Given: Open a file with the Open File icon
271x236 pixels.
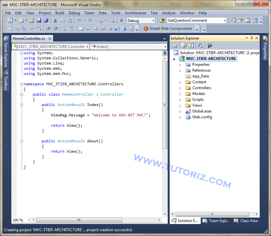Looking at the screenshot, I should (31, 20).
